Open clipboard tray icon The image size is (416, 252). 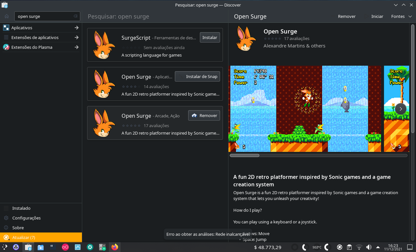click(349, 247)
